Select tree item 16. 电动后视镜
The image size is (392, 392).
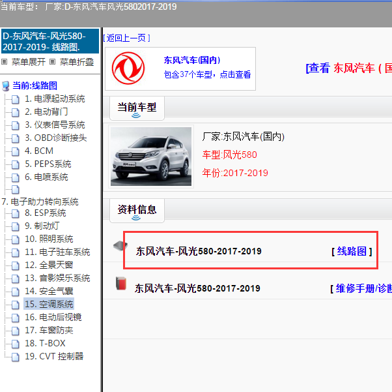coord(53,318)
